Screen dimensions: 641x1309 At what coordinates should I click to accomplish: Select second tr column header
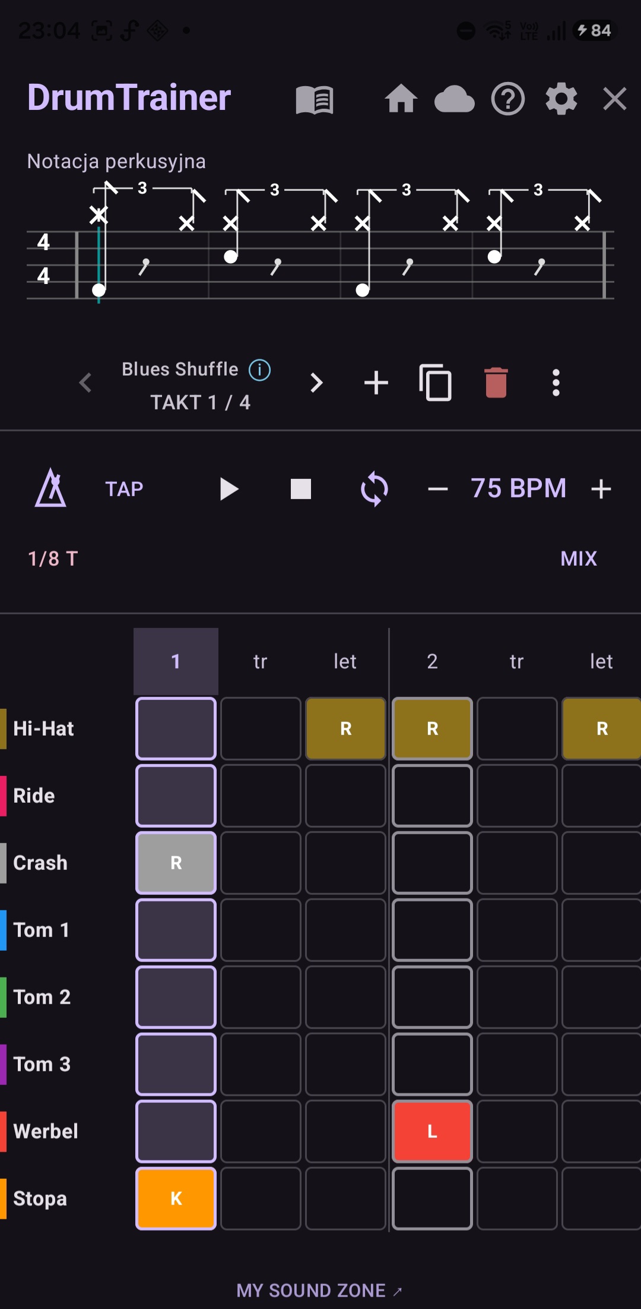coord(517,661)
